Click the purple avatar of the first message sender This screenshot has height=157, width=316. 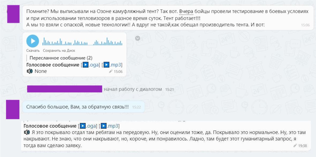(13, 14)
